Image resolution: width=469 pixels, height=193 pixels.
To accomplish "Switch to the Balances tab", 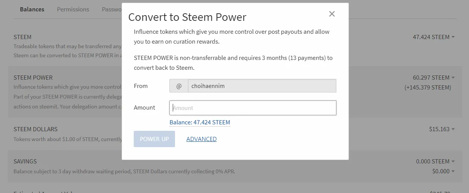I will pyautogui.click(x=32, y=9).
